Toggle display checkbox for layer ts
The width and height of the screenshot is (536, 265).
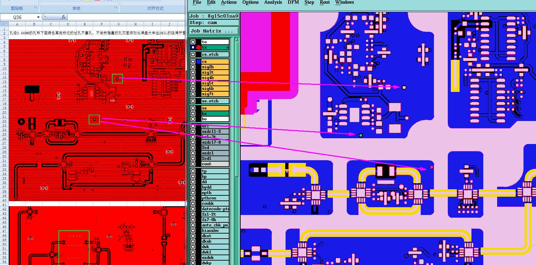(193, 47)
